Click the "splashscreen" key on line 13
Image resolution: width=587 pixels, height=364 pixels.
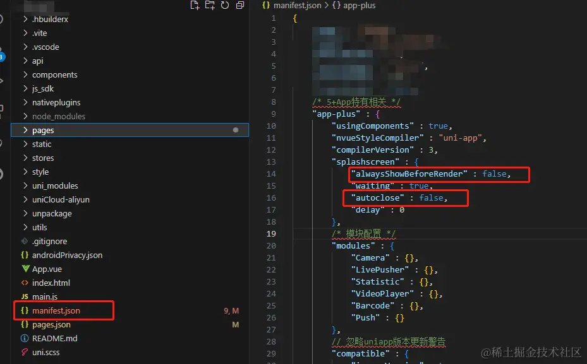[x=365, y=162]
